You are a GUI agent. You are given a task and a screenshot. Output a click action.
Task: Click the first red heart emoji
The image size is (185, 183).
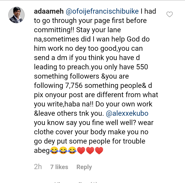point(81,151)
